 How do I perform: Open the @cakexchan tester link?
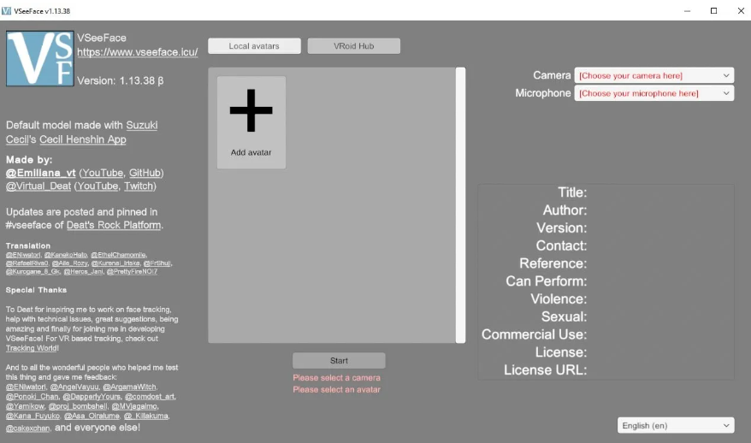click(27, 428)
